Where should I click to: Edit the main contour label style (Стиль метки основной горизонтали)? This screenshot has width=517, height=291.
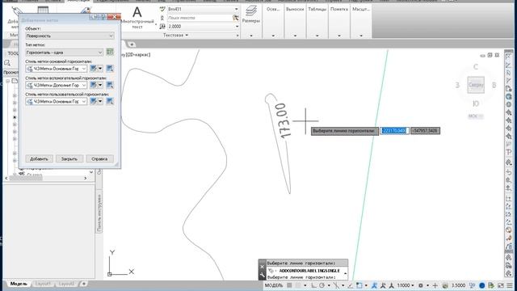[94, 68]
